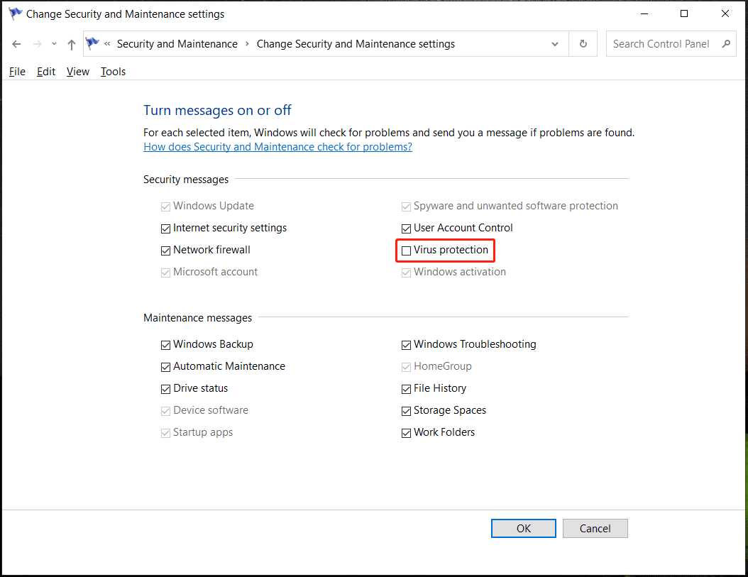Screen dimensions: 748x577
Task: Enable the Virus protection checkbox
Action: click(x=407, y=251)
